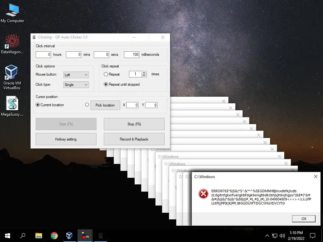Click the Stop (F6) button
Viewport: 323px width, 242px height.
click(134, 124)
